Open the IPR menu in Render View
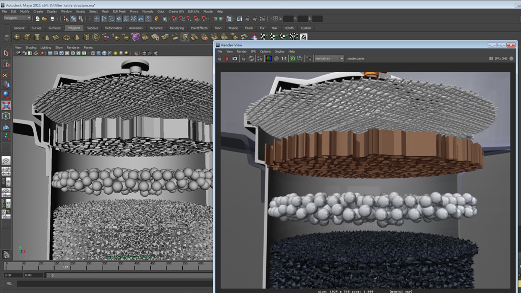 [253, 52]
